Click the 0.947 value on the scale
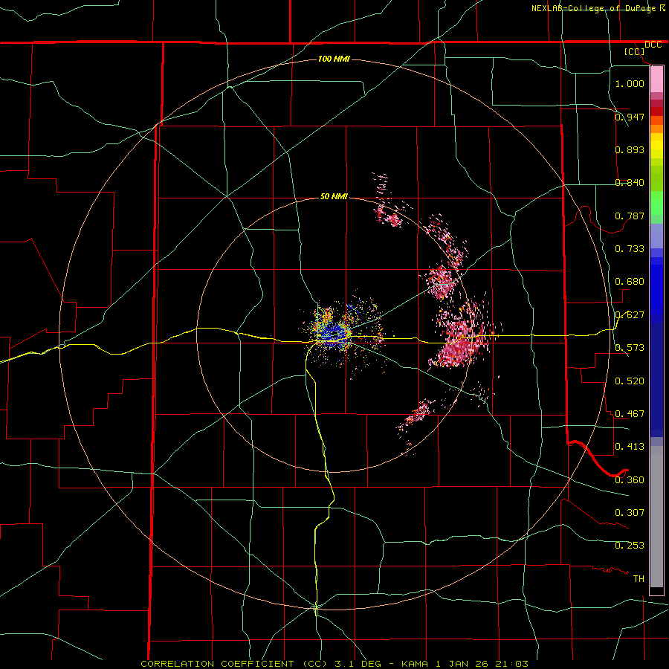 pyautogui.click(x=630, y=117)
